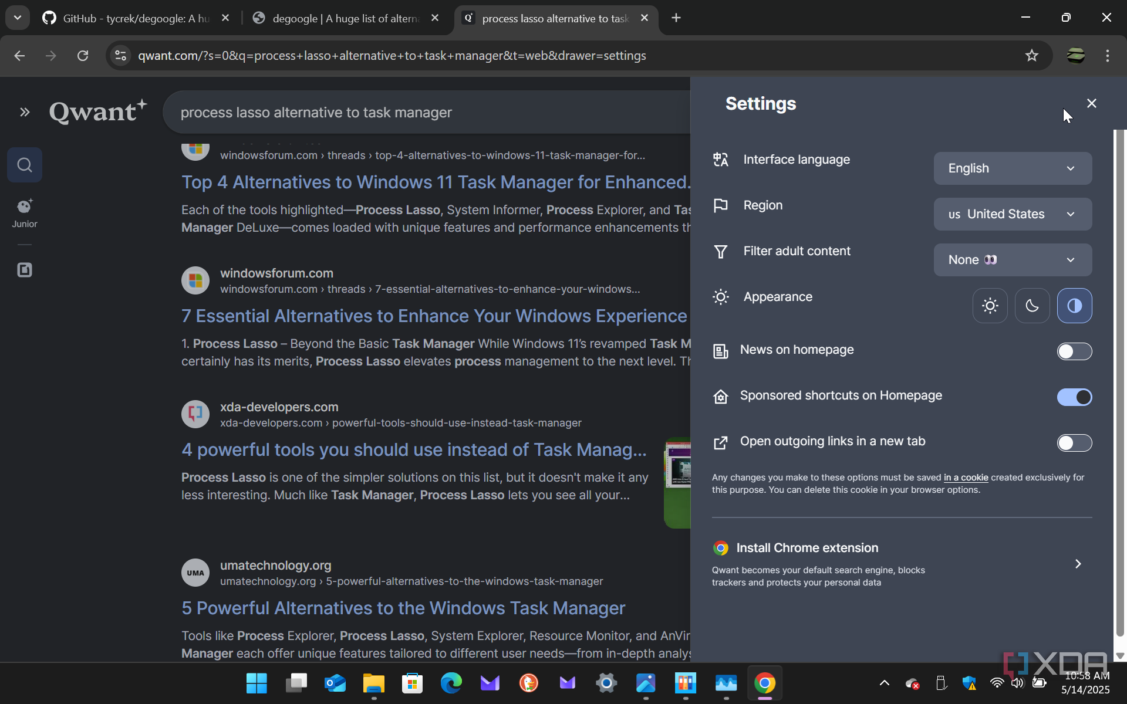The image size is (1127, 704).
Task: Click the Interface language translate icon
Action: coord(720,160)
